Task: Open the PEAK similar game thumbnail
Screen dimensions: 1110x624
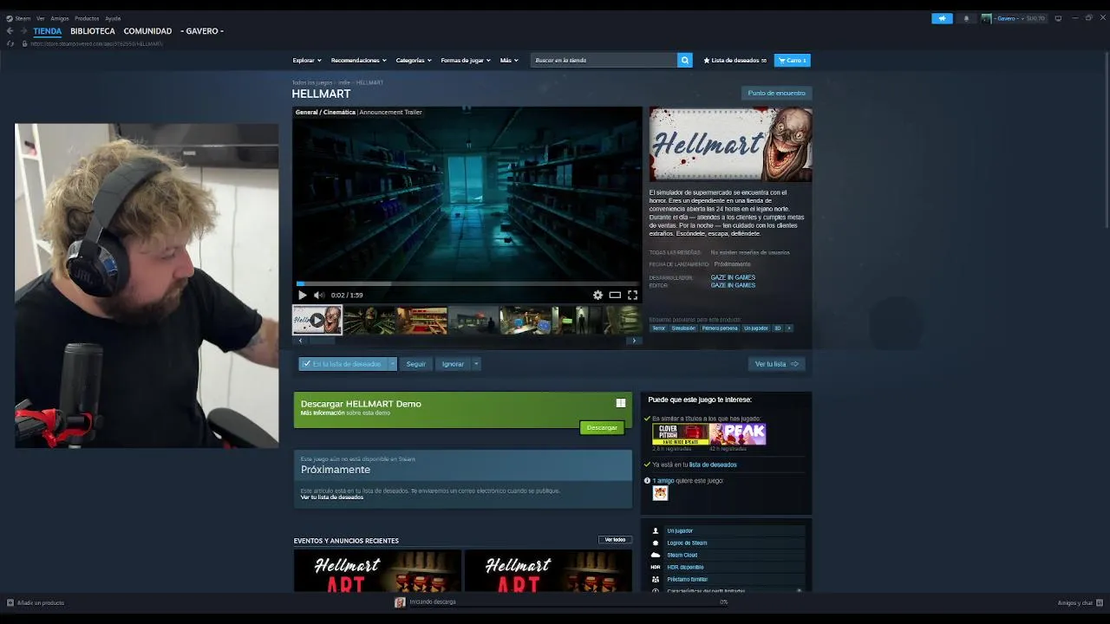Action: pos(738,434)
